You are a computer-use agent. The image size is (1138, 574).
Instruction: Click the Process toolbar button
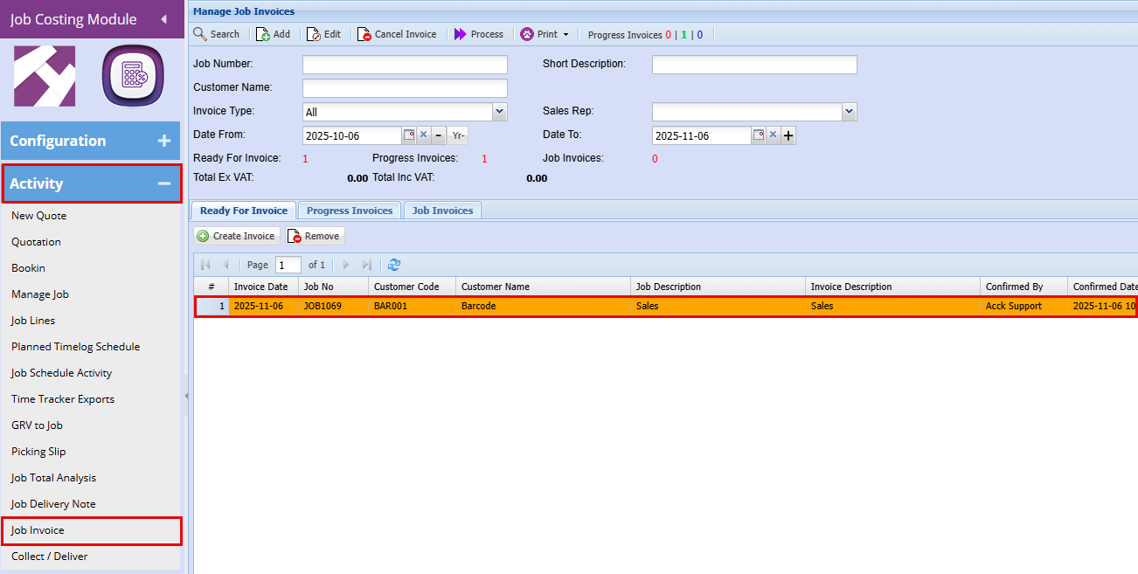coord(479,34)
